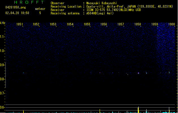Click the HROFFT title text

point(29,2)
